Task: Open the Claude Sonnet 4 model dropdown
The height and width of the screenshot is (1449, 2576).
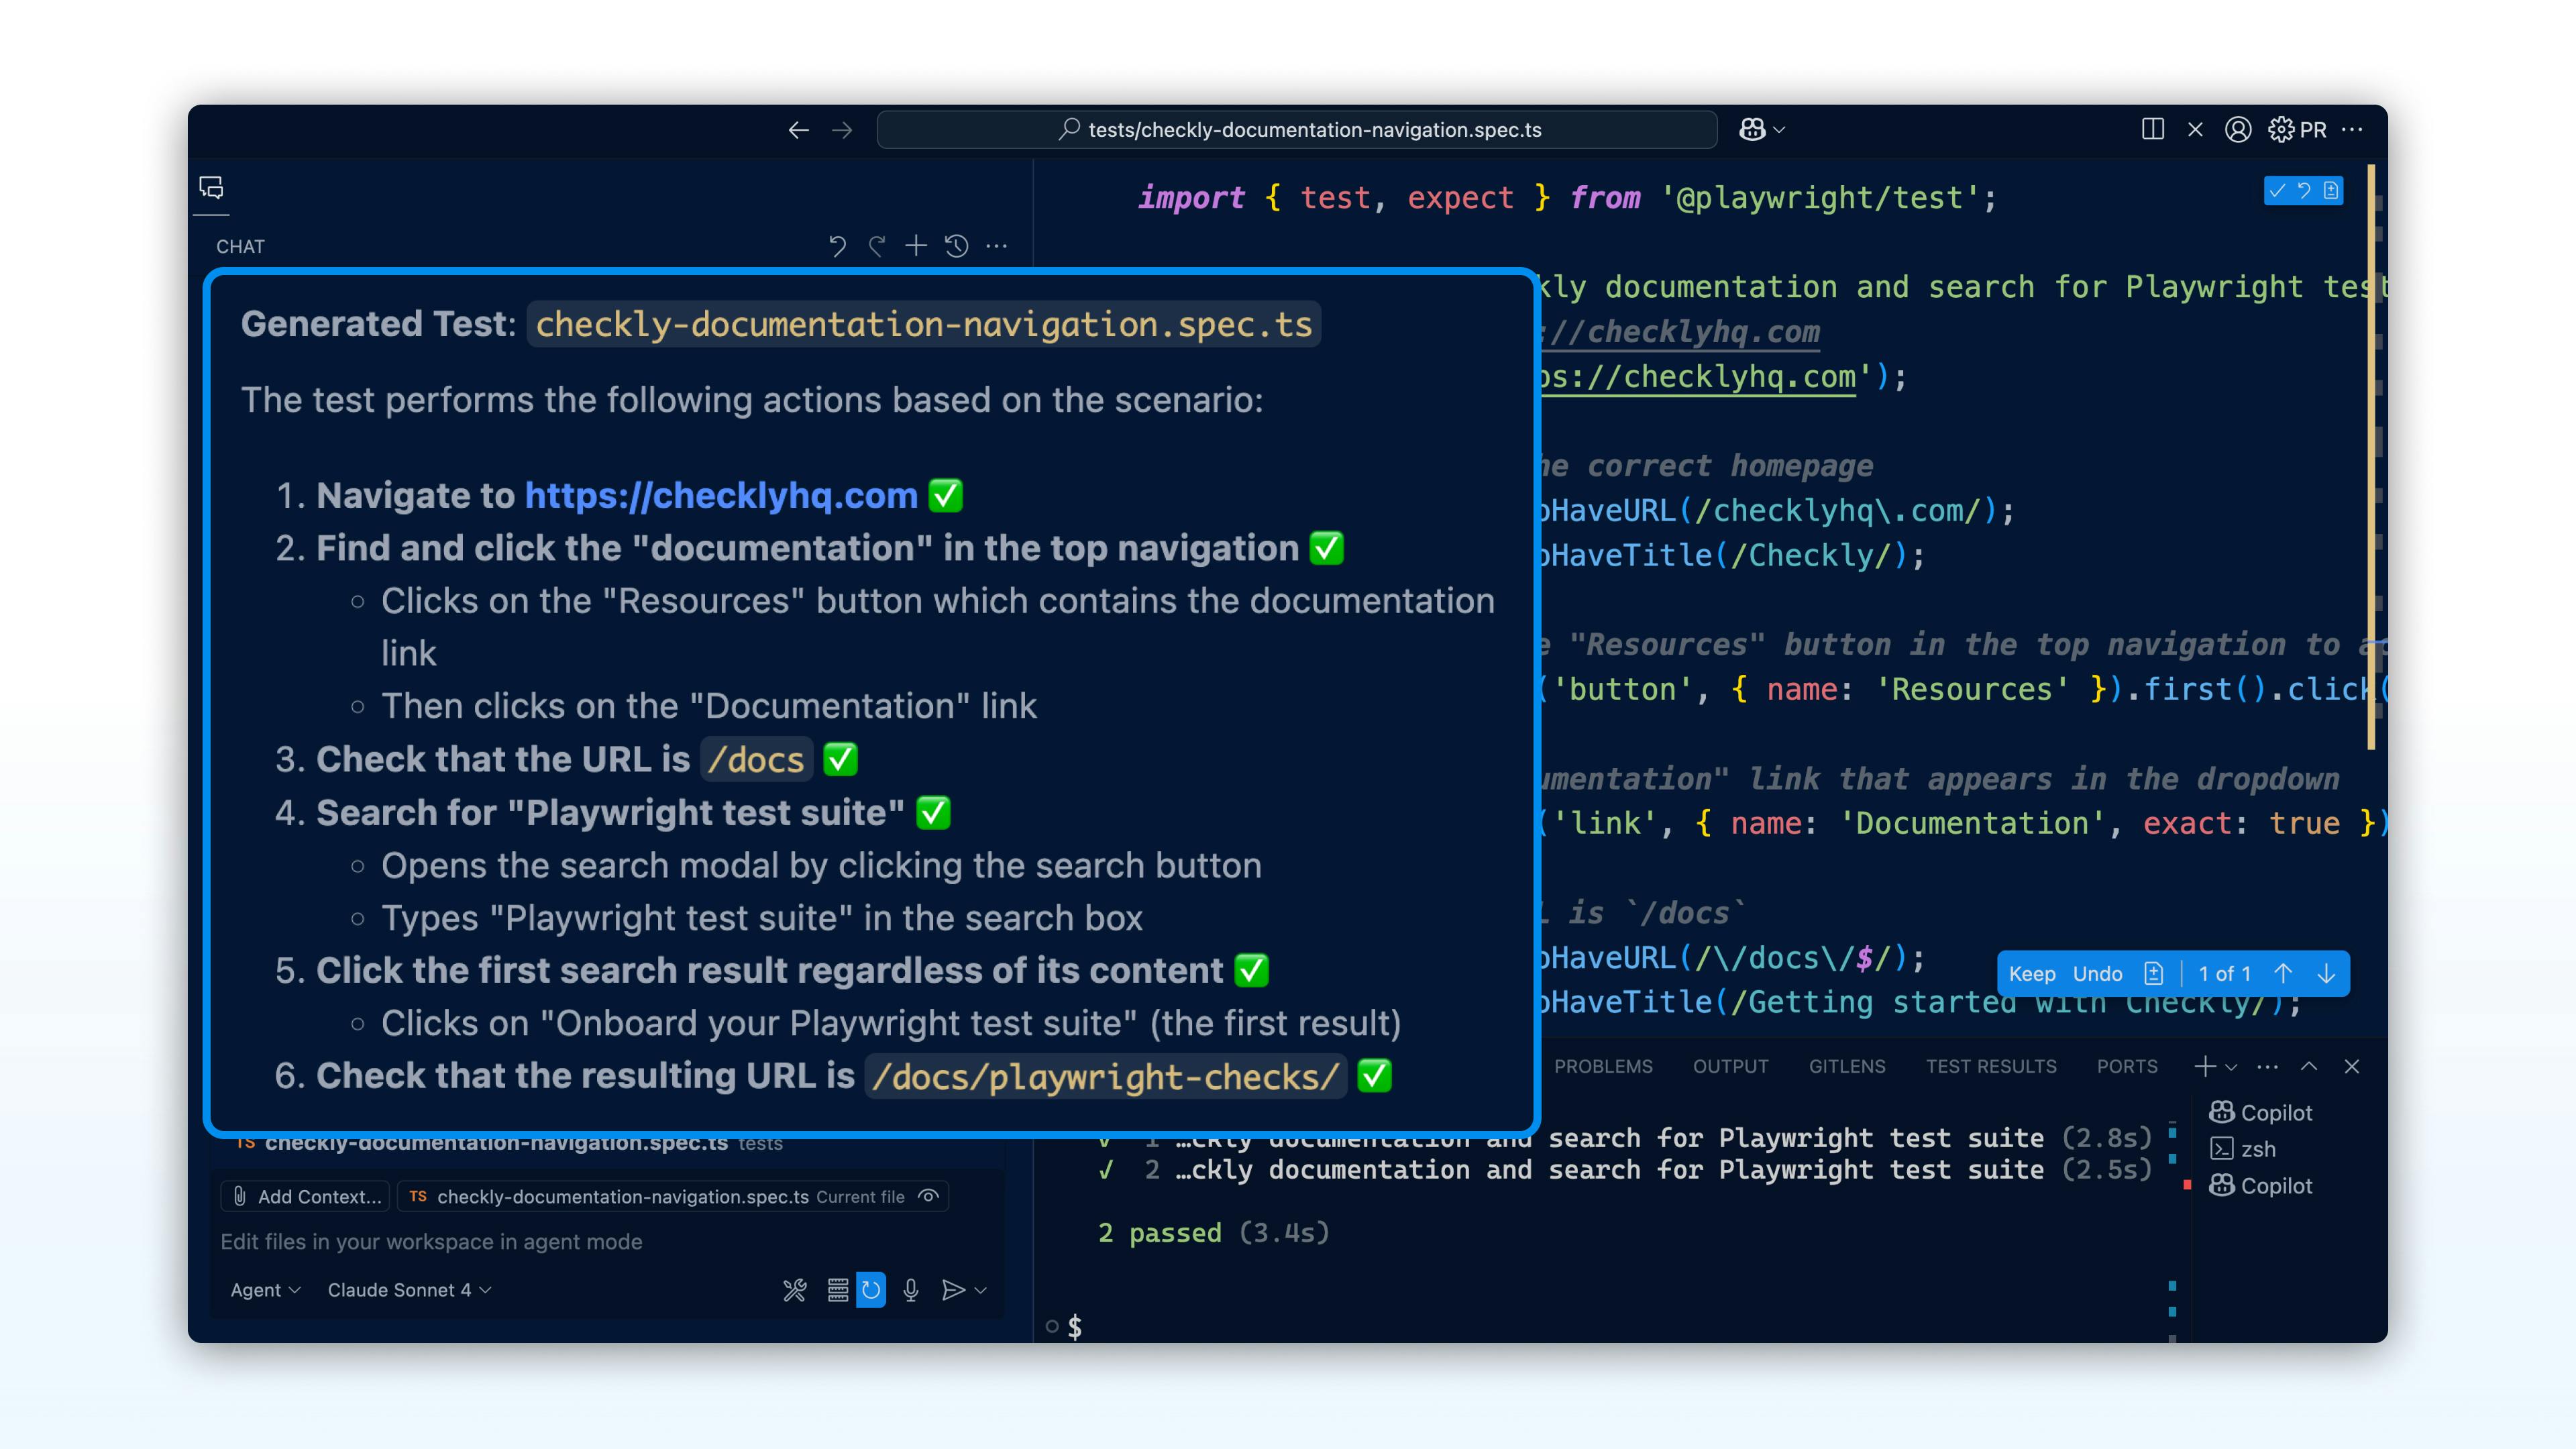Action: (x=409, y=1291)
